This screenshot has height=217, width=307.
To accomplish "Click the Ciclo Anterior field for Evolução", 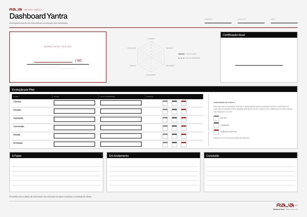I will [121, 144].
